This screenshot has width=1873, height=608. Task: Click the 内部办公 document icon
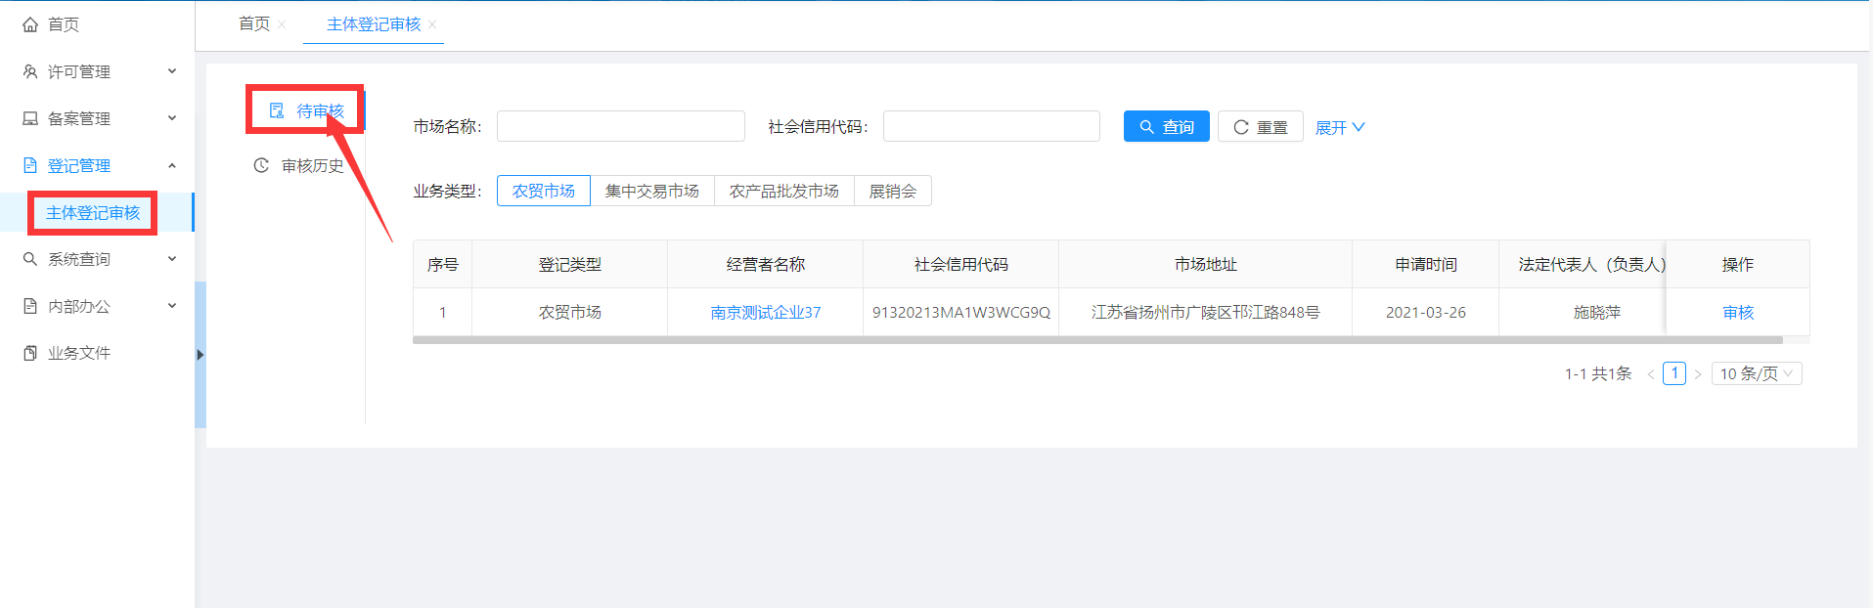coord(30,306)
